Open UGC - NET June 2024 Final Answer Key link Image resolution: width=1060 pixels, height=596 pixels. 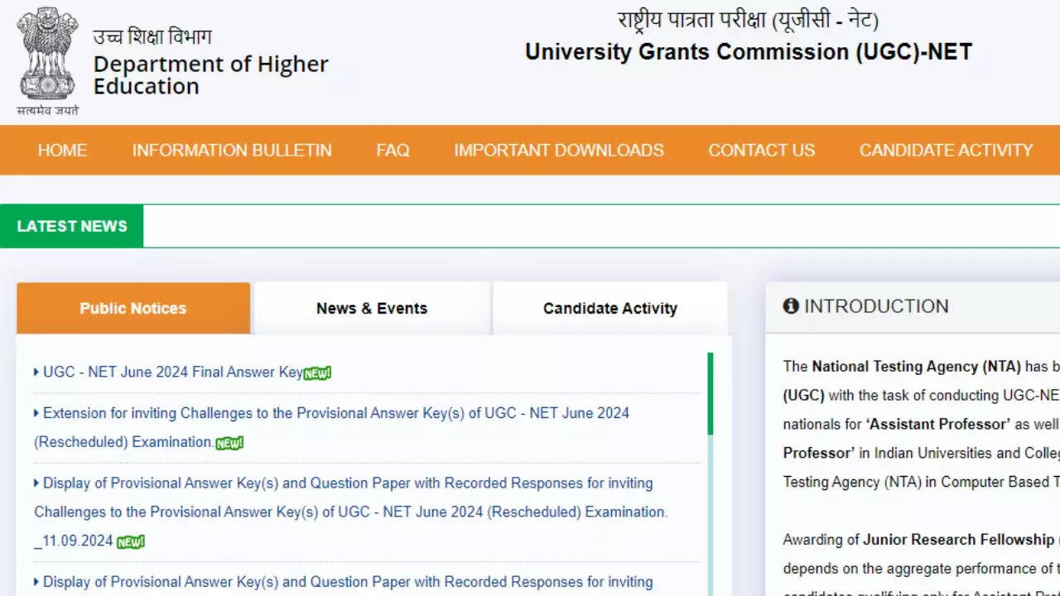tap(172, 372)
